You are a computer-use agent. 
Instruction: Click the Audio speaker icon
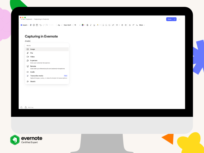(x=28, y=72)
